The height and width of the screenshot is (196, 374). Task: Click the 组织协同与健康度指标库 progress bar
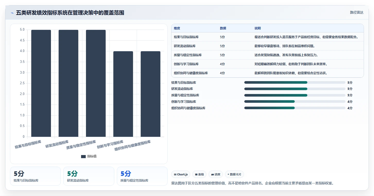[x=295, y=108]
